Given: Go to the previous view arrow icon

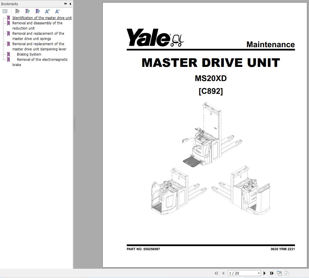Looking at the screenshot, I should tap(279, 273).
